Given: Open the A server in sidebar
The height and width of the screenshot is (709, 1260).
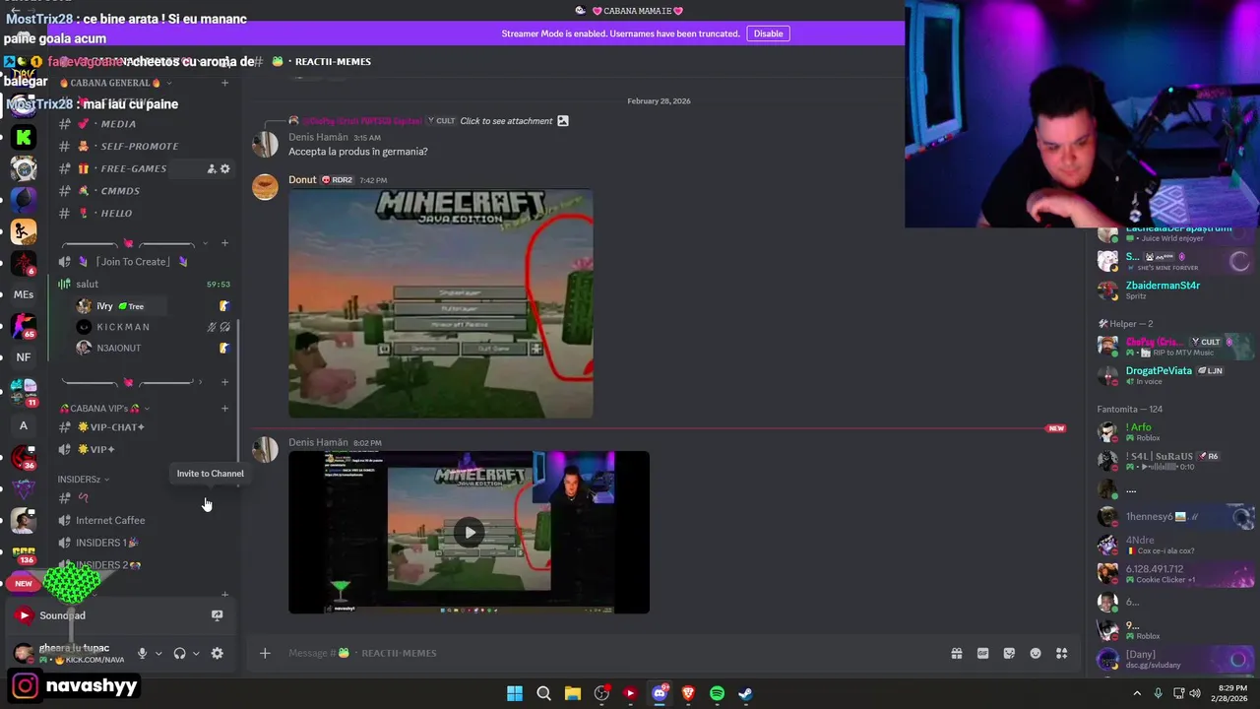Looking at the screenshot, I should 24,425.
